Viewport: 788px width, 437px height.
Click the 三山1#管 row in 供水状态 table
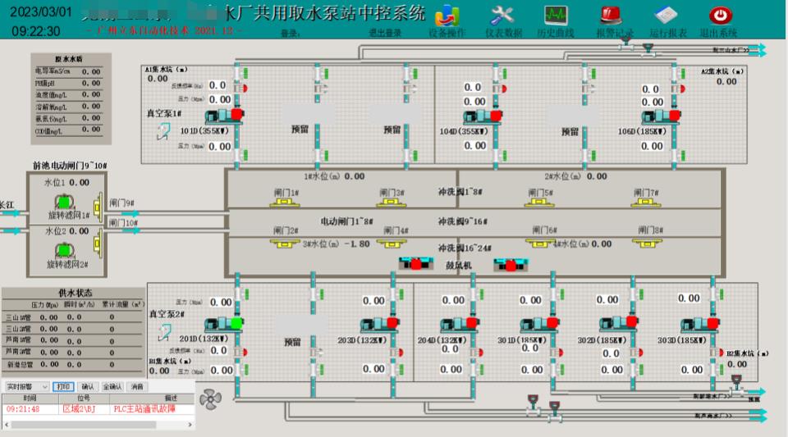click(73, 317)
